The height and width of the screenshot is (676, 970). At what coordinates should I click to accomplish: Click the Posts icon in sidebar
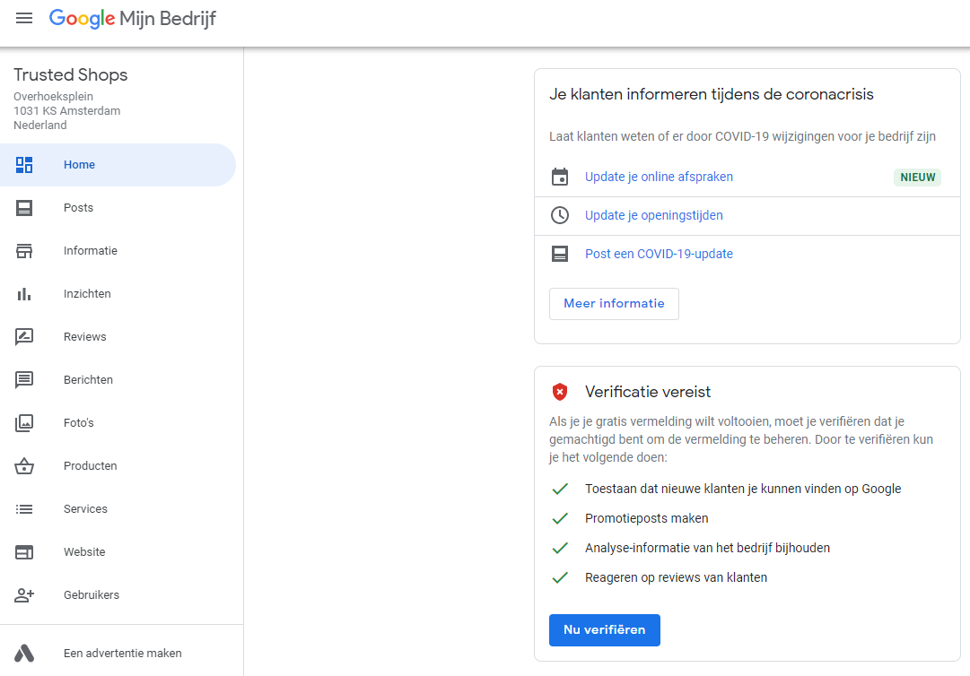pos(24,208)
